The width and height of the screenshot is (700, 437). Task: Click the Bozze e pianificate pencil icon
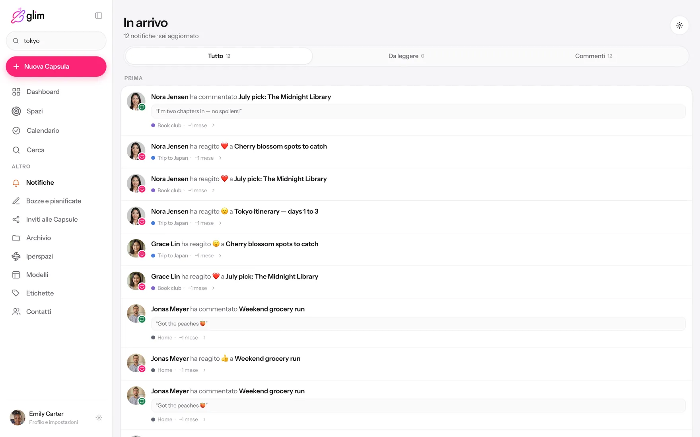[x=16, y=201]
